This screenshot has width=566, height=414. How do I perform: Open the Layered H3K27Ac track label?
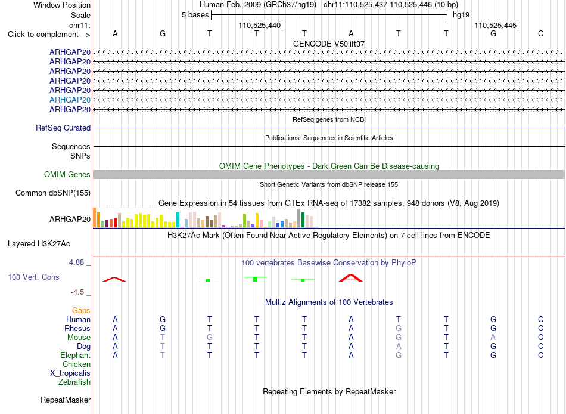[x=39, y=244]
